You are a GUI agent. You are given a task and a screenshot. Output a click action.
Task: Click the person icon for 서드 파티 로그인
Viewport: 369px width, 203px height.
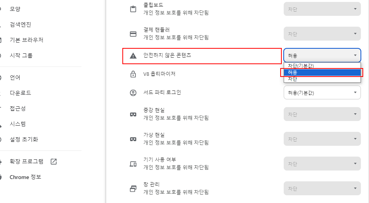133,93
